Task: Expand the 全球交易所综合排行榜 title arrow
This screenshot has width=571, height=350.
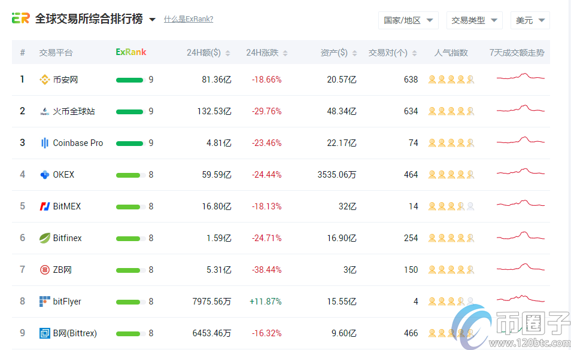Action: point(152,20)
